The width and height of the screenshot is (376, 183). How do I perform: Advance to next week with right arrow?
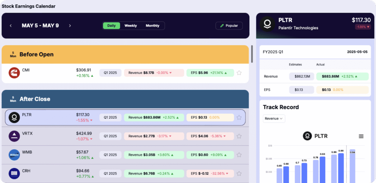pos(70,26)
